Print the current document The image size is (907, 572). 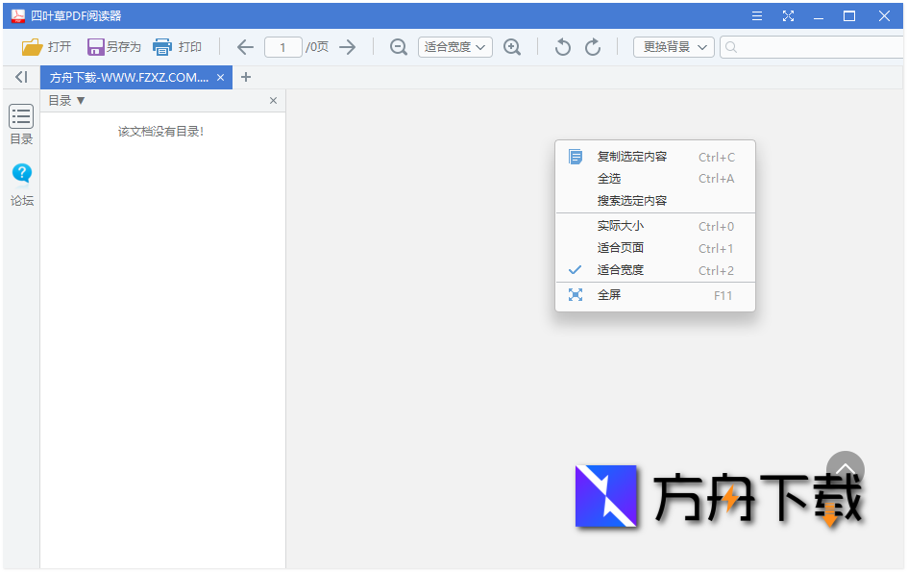point(178,46)
